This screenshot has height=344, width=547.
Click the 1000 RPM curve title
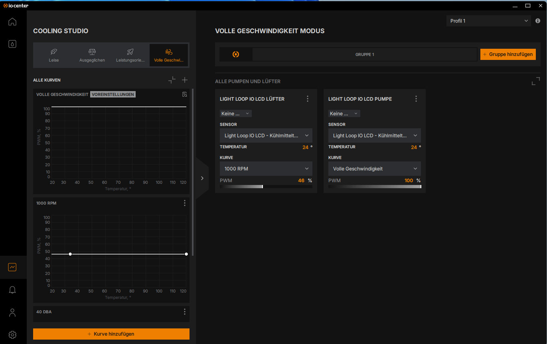tap(46, 203)
